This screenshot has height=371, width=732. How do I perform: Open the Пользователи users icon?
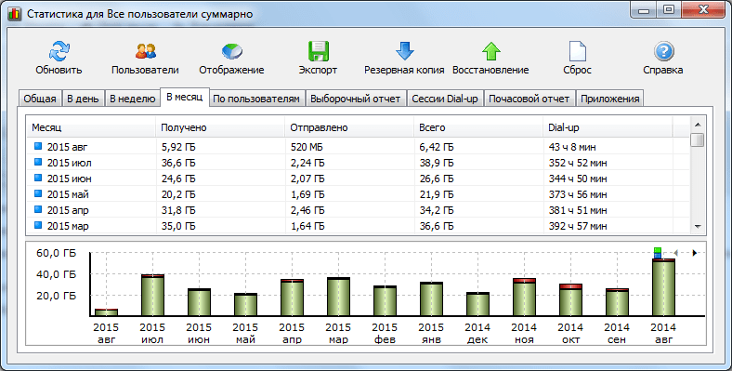coord(146,50)
